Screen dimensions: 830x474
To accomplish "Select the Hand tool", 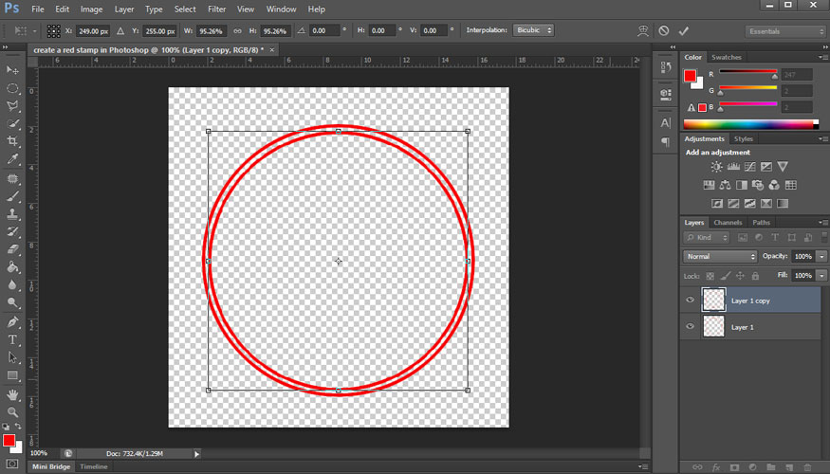I will click(13, 394).
